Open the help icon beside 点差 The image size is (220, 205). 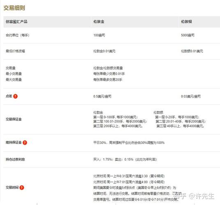tap(15, 96)
